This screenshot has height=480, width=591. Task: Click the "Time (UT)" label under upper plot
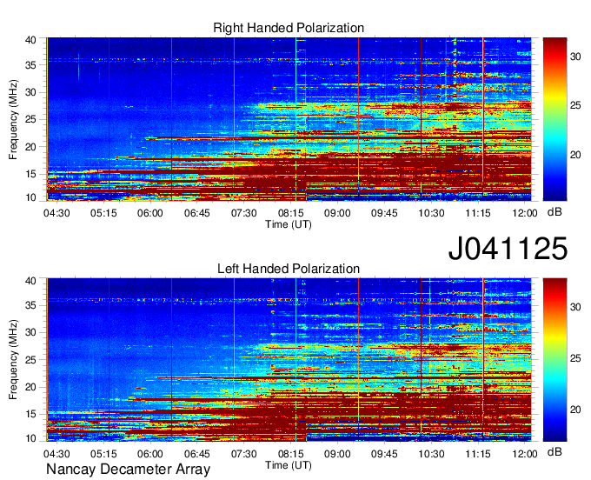point(289,224)
